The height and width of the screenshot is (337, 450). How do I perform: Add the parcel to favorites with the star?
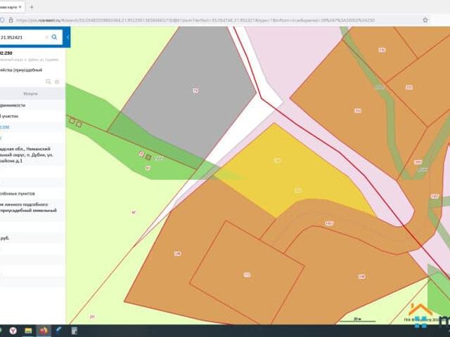coord(57,81)
